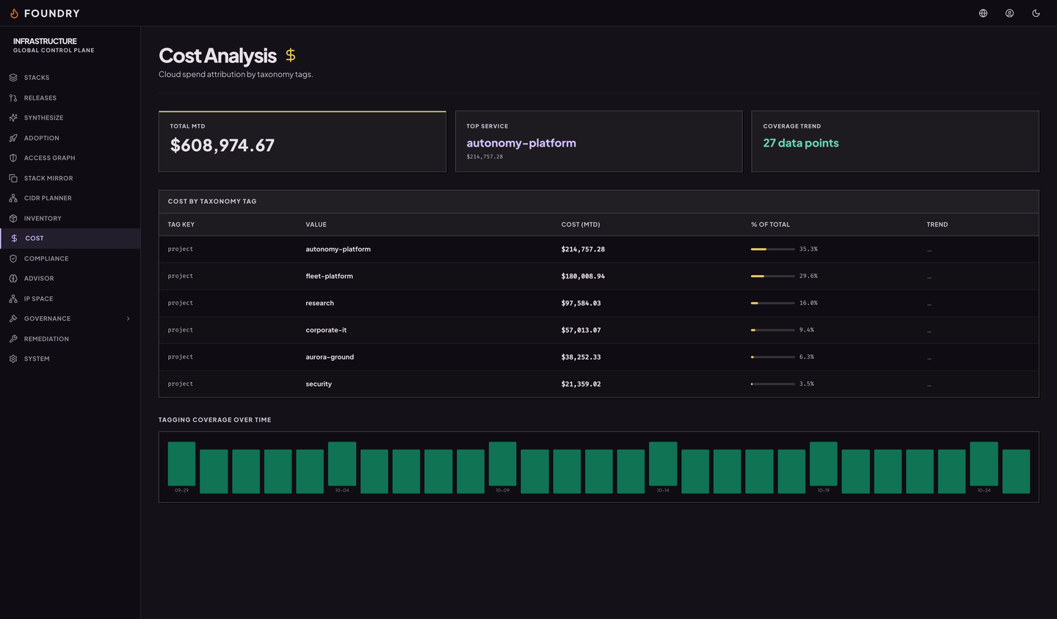The height and width of the screenshot is (619, 1057).
Task: Click the % of Total column header
Action: pyautogui.click(x=771, y=224)
